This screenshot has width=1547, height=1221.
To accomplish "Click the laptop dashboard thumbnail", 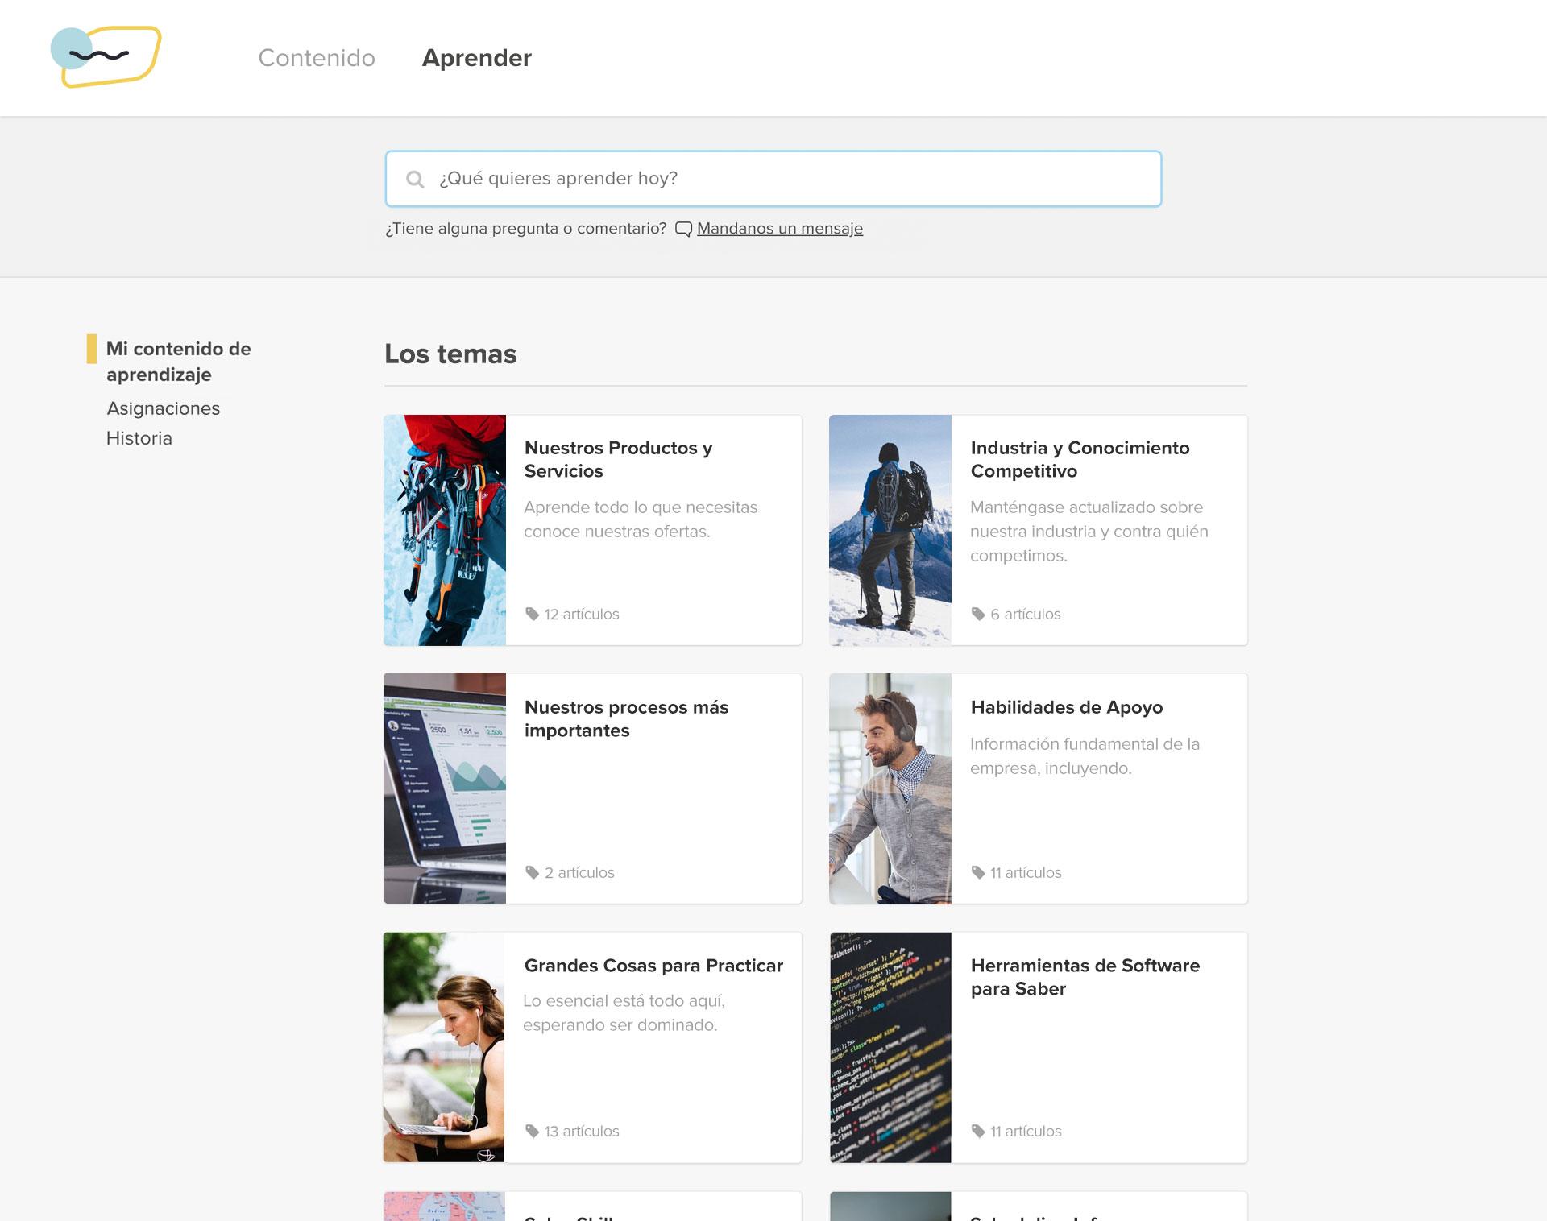I will tap(445, 788).
